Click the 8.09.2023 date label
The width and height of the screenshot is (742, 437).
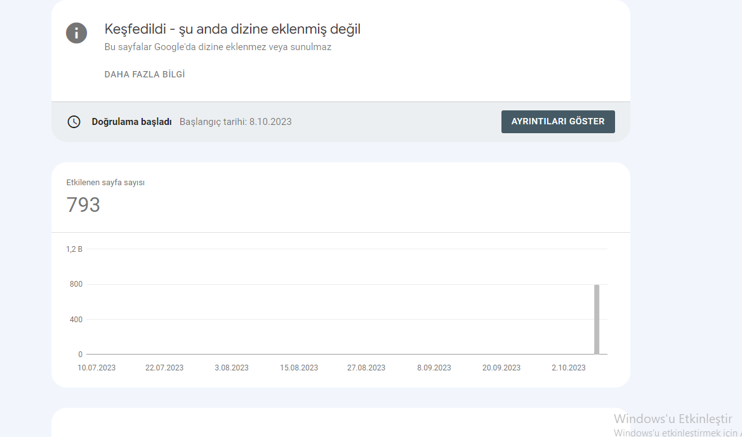pyautogui.click(x=434, y=367)
